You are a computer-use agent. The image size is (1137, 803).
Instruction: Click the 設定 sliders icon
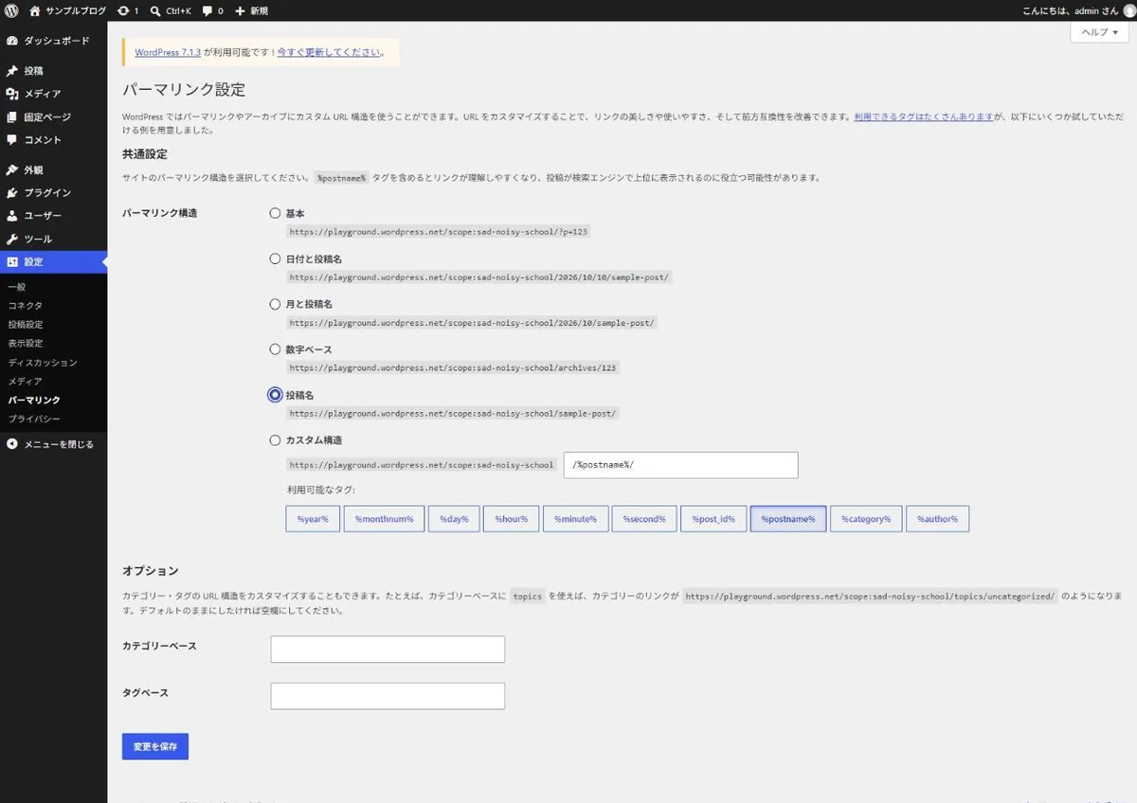[11, 261]
